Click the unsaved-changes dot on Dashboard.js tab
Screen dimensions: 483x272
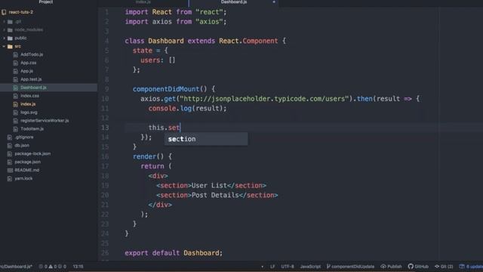[274, 2]
